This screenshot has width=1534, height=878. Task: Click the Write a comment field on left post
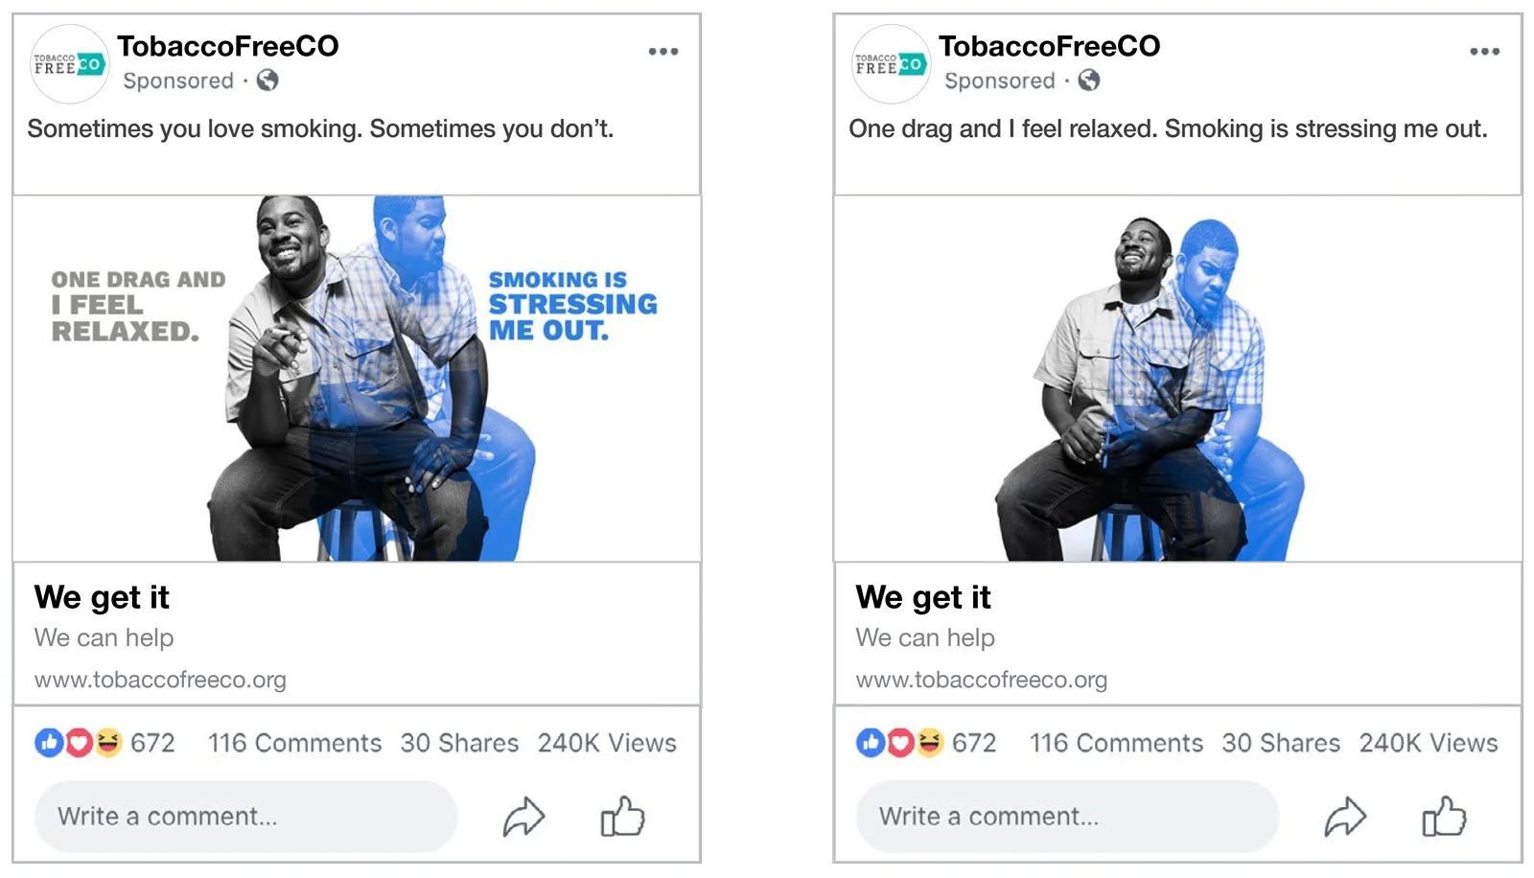(x=244, y=817)
